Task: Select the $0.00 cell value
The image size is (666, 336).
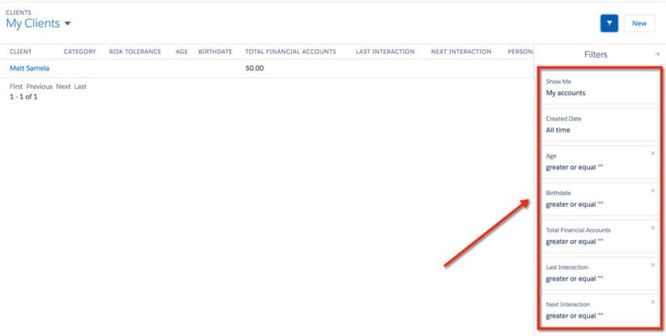Action: point(255,68)
